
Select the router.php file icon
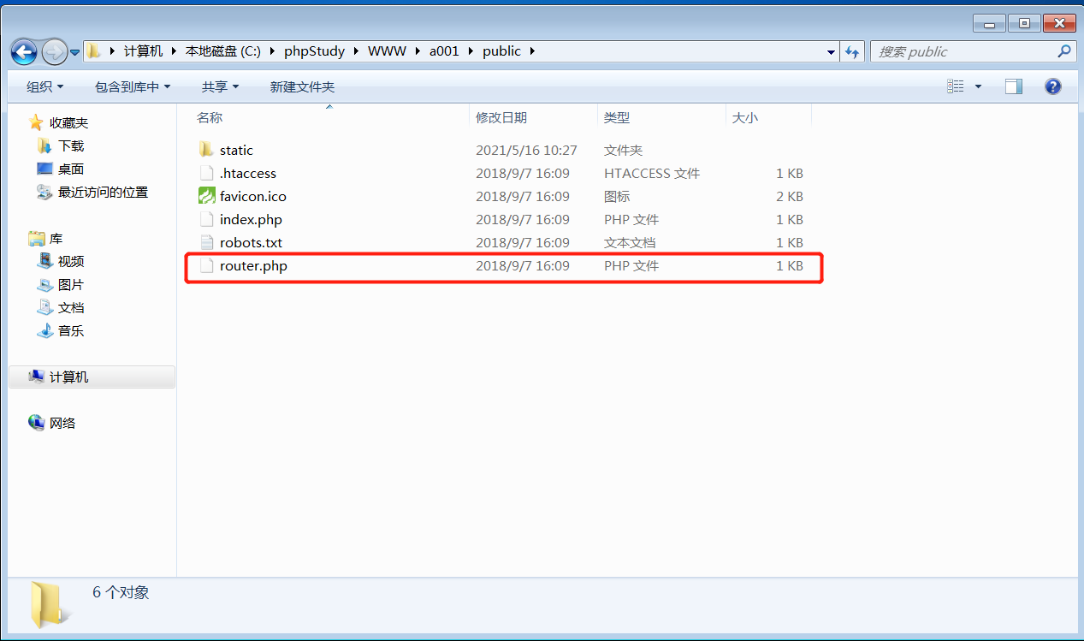(205, 265)
